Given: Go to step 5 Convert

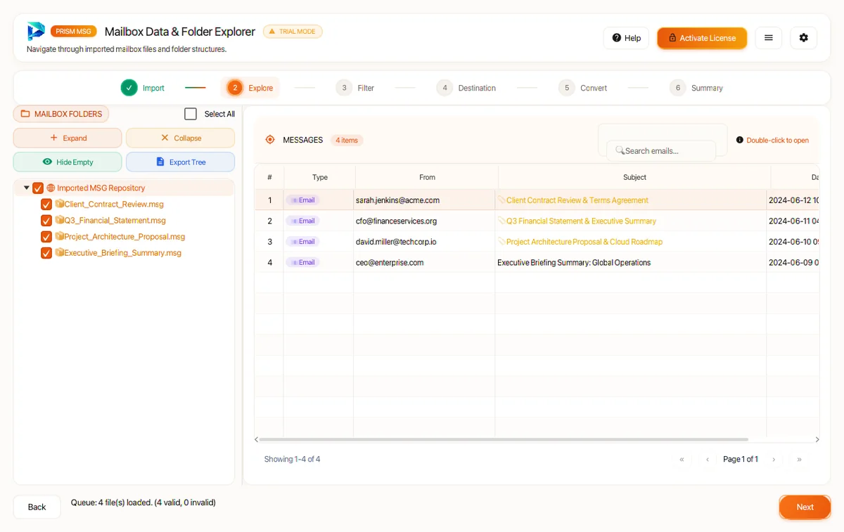Looking at the screenshot, I should [583, 88].
